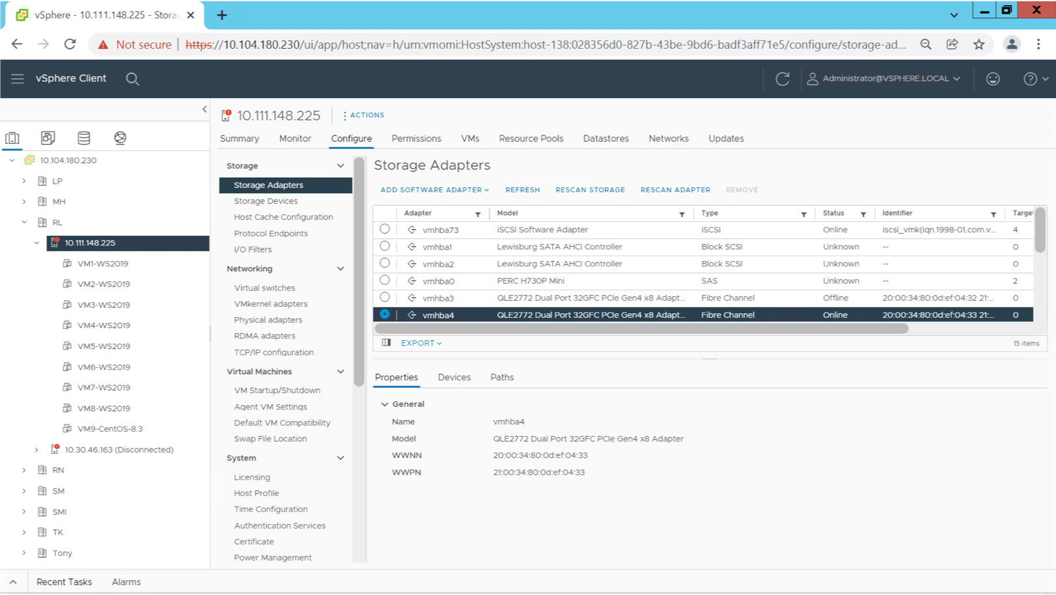Open the Monitor tab
Screen dimensions: 1056x595
click(x=295, y=139)
